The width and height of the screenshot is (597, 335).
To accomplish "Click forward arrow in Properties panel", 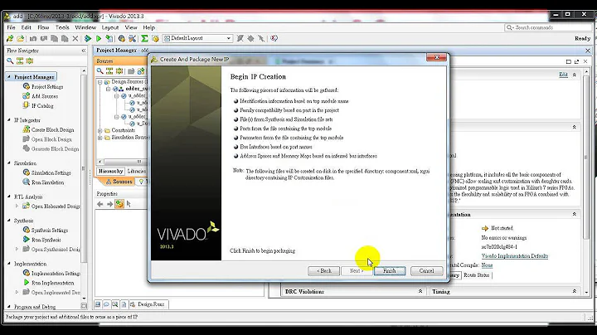I will [109, 205].
